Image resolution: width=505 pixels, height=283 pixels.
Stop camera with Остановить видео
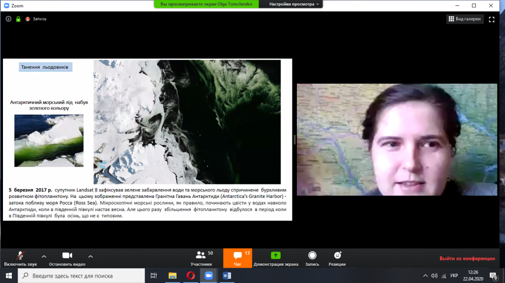67,258
